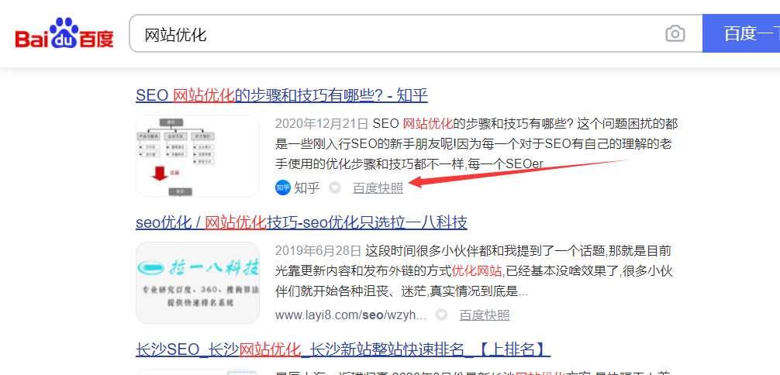Click the 百度一下 search button

pos(741,33)
